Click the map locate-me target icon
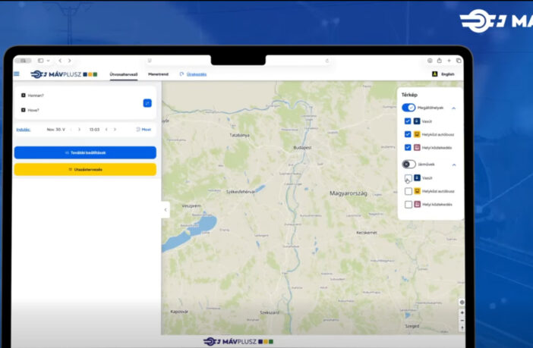 click(x=462, y=303)
